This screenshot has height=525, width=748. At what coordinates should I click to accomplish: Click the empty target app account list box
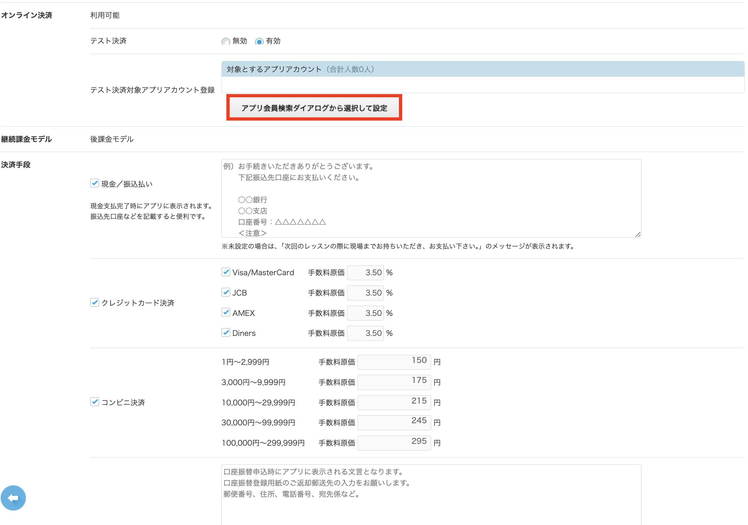(483, 85)
